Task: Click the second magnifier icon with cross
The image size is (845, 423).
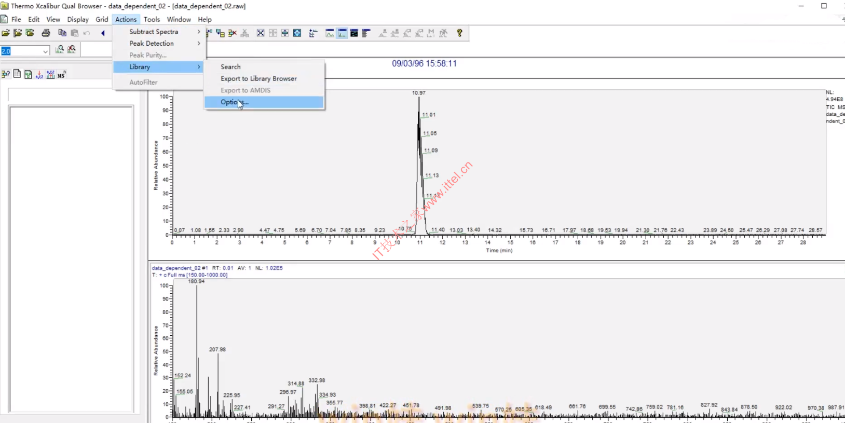Action: click(x=72, y=49)
